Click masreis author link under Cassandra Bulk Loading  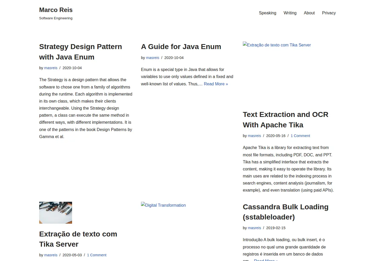coord(254,228)
